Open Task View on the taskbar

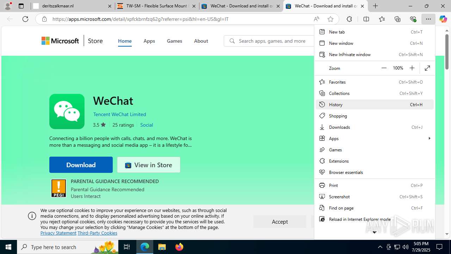pyautogui.click(x=127, y=247)
